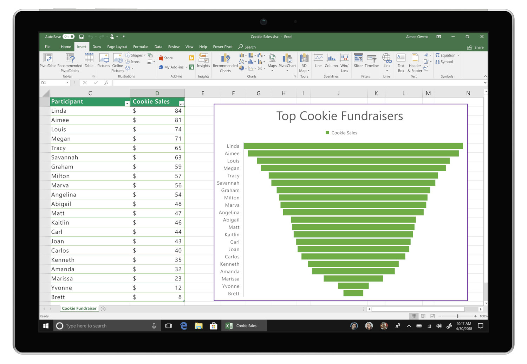This screenshot has height=364, width=527.
Task: Insert a Win/Loss sparkline
Action: (x=344, y=62)
